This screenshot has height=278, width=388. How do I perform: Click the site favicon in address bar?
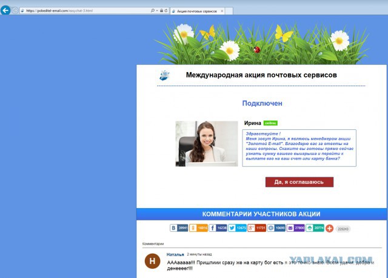pos(22,11)
